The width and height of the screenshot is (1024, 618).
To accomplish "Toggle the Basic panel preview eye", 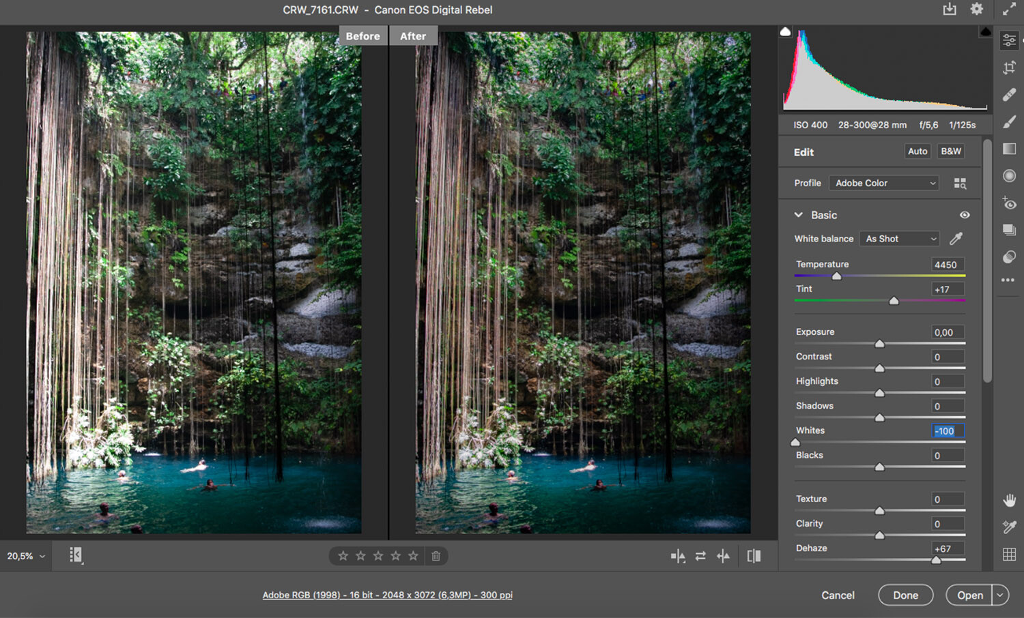I will click(x=965, y=215).
